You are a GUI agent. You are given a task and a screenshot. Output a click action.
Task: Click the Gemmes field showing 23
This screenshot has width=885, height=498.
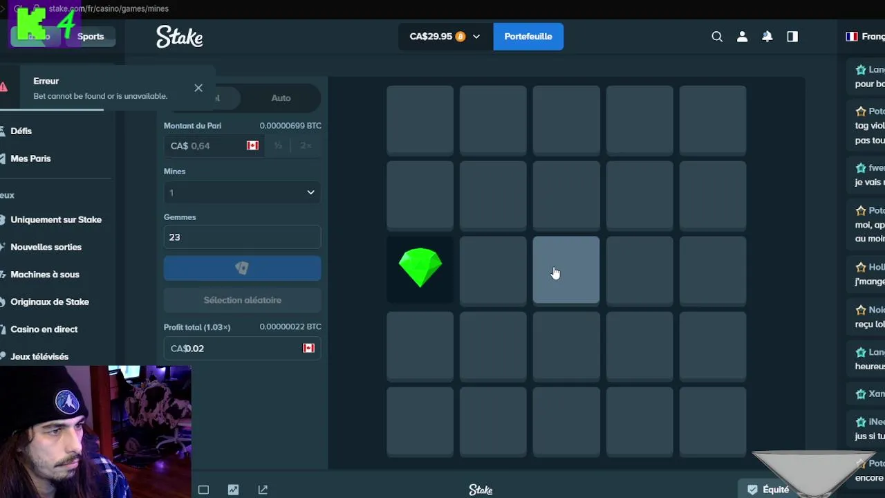pos(242,237)
